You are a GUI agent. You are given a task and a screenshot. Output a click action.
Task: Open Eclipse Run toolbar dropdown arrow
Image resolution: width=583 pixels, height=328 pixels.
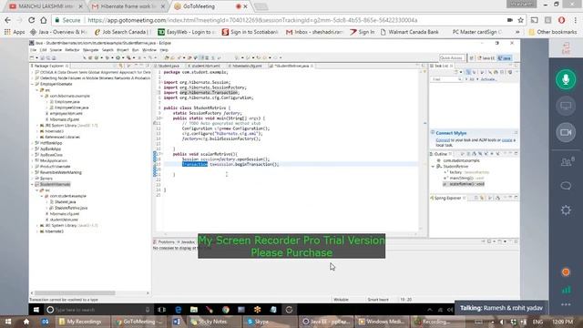(x=123, y=58)
